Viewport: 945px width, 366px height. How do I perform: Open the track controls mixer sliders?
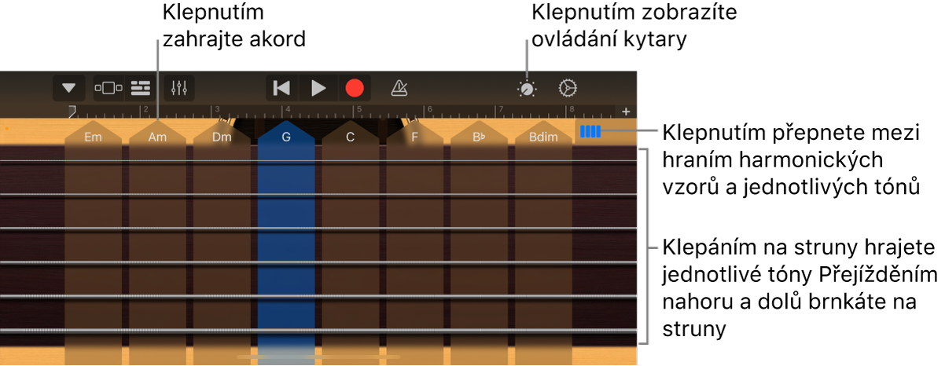tap(179, 88)
